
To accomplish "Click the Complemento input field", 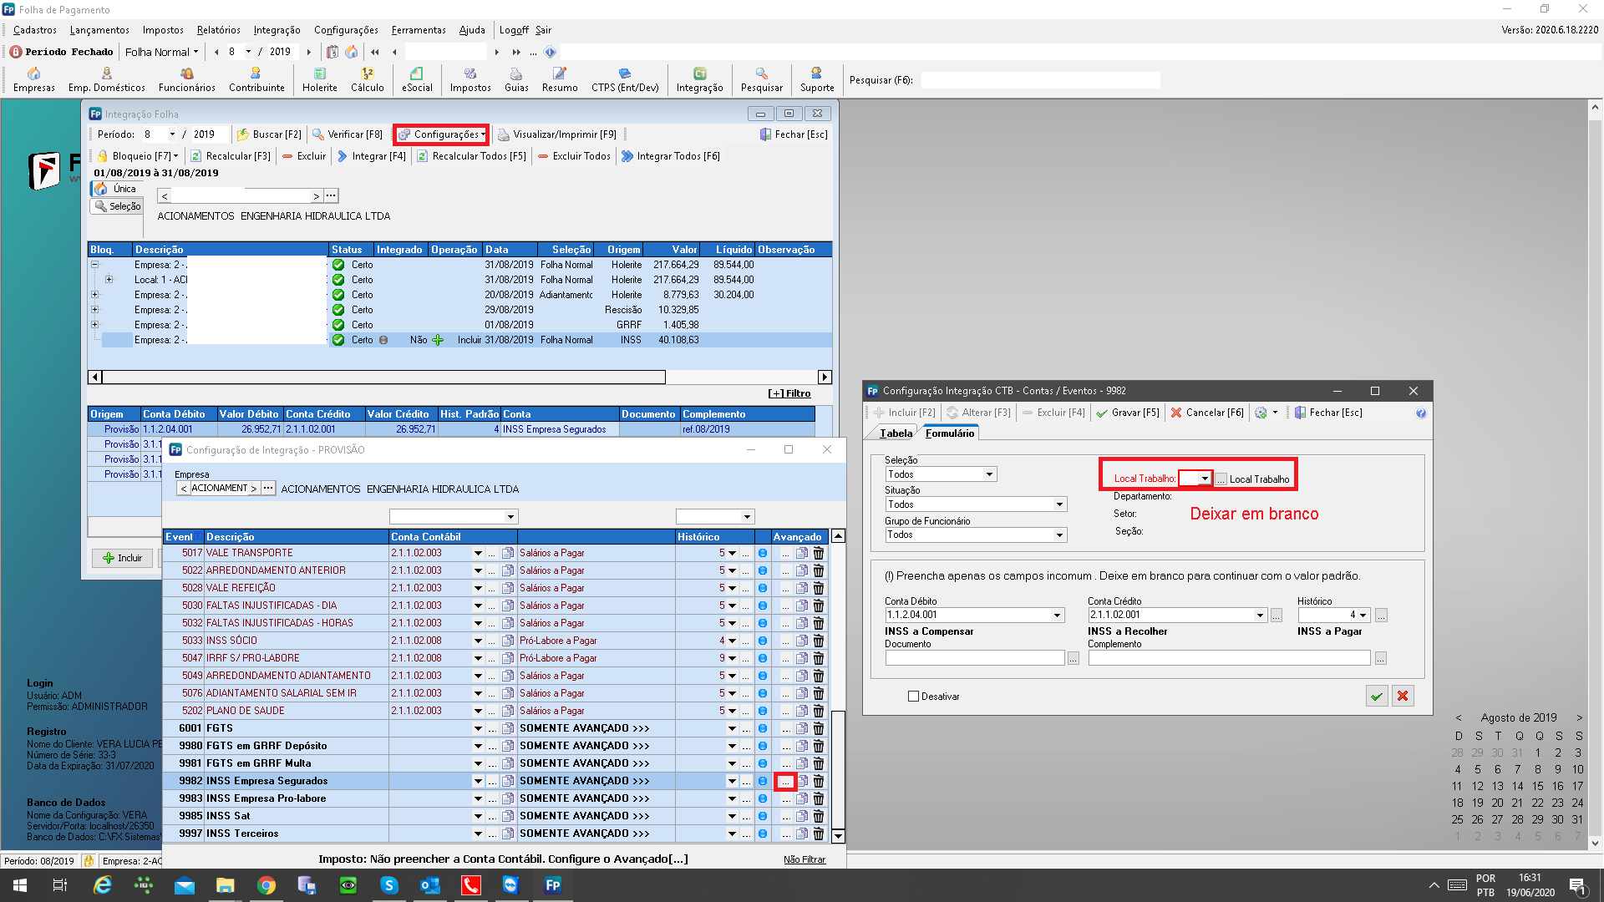I will [1228, 658].
